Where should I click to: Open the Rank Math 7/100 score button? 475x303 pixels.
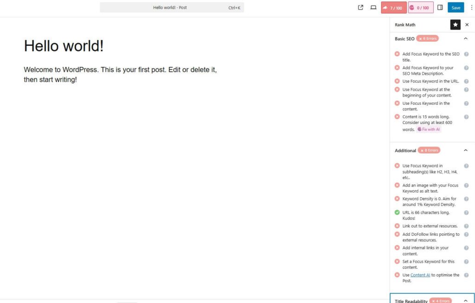393,7
